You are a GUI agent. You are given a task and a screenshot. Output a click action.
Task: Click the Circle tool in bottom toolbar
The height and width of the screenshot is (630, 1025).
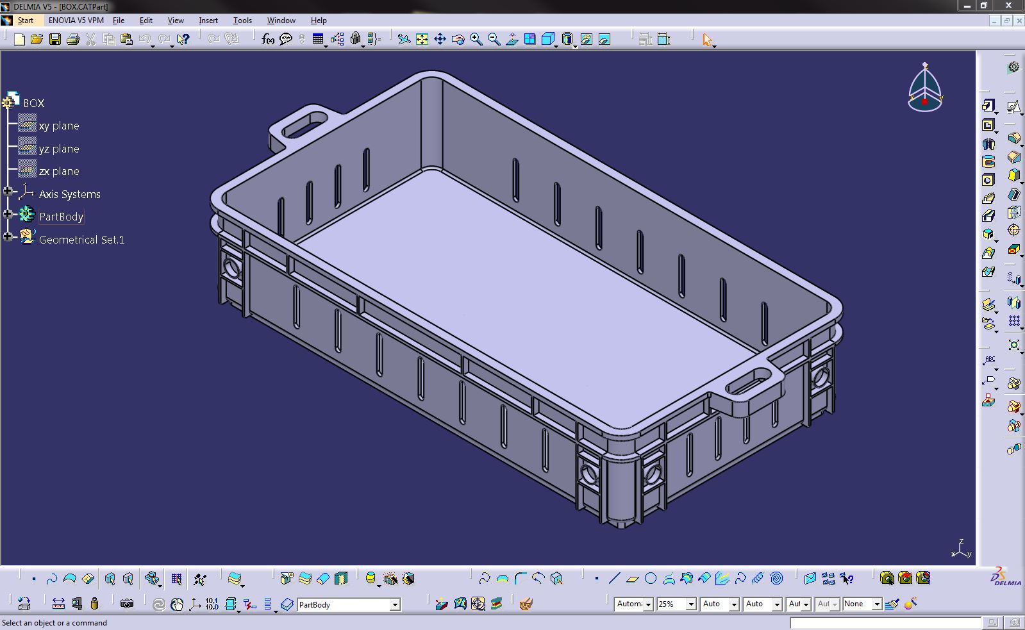[x=651, y=578]
